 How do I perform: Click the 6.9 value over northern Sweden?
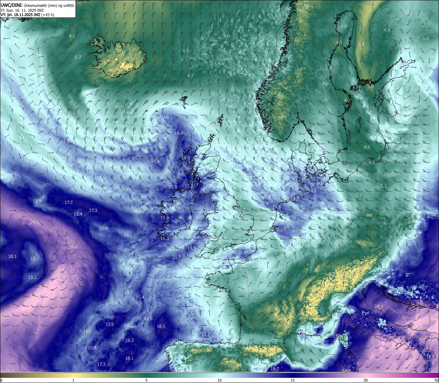[x=344, y=26]
